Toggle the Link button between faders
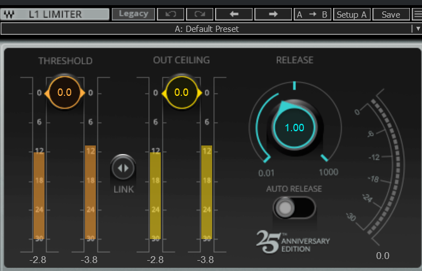The image size is (422, 271). pyautogui.click(x=123, y=168)
